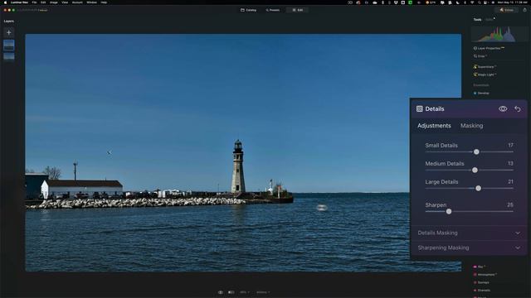Screen dimensions: 531x298
Task: Click the share/export icon at top right
Action: click(x=525, y=10)
